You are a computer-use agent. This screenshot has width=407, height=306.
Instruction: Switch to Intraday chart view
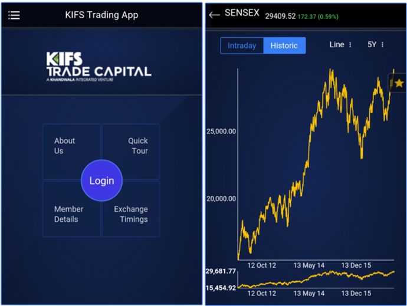click(x=242, y=45)
